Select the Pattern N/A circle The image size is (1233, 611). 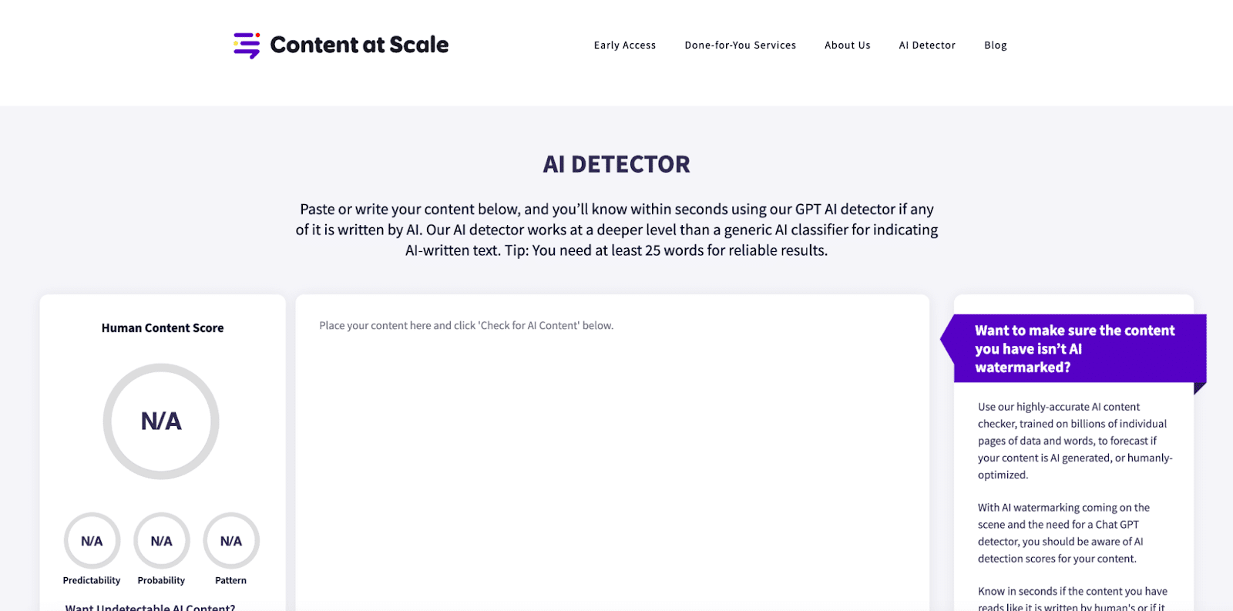230,541
